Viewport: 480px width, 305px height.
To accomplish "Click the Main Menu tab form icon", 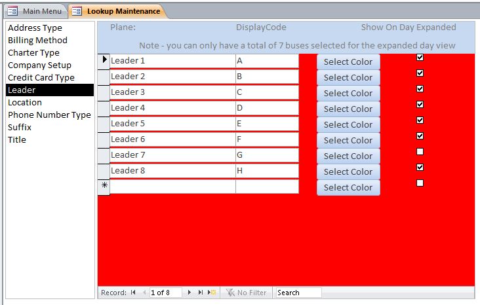I will coord(12,11).
